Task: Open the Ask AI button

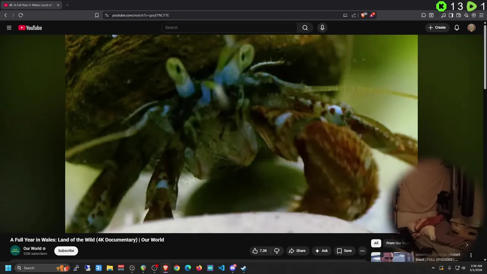Action: pos(321,251)
